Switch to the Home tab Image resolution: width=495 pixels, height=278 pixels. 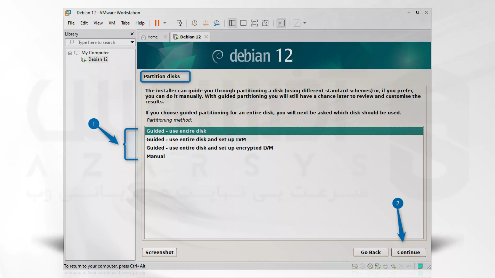pos(152,37)
